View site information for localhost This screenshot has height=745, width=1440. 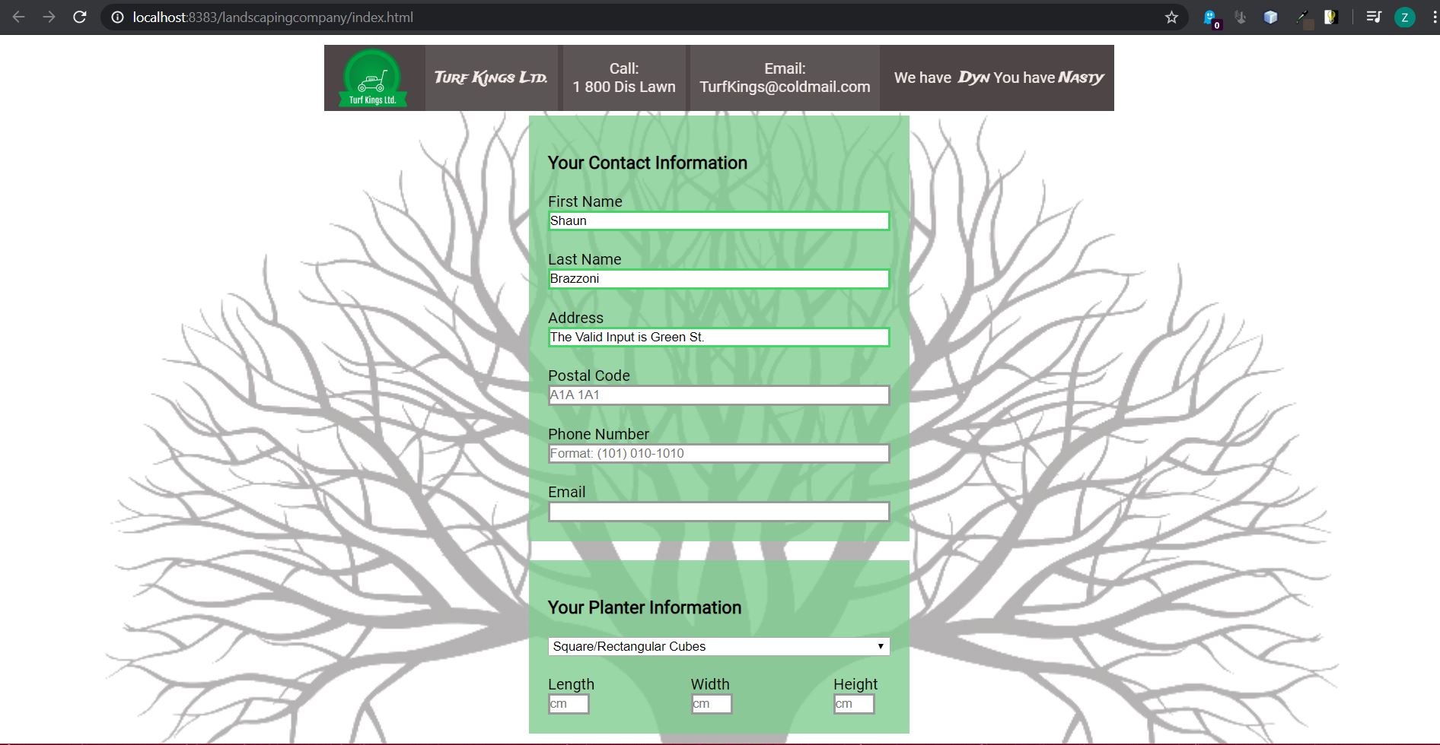[x=117, y=17]
